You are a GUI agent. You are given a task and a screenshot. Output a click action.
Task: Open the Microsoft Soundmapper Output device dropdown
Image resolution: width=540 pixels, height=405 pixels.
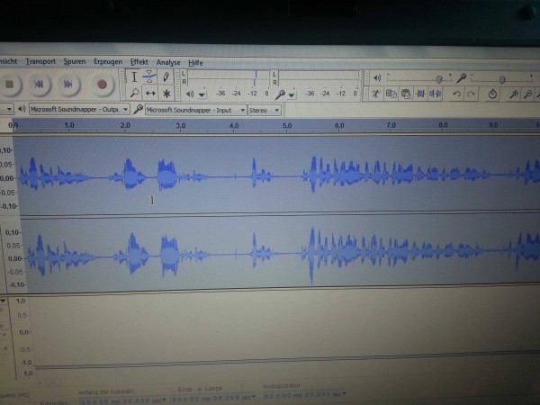[x=79, y=109]
